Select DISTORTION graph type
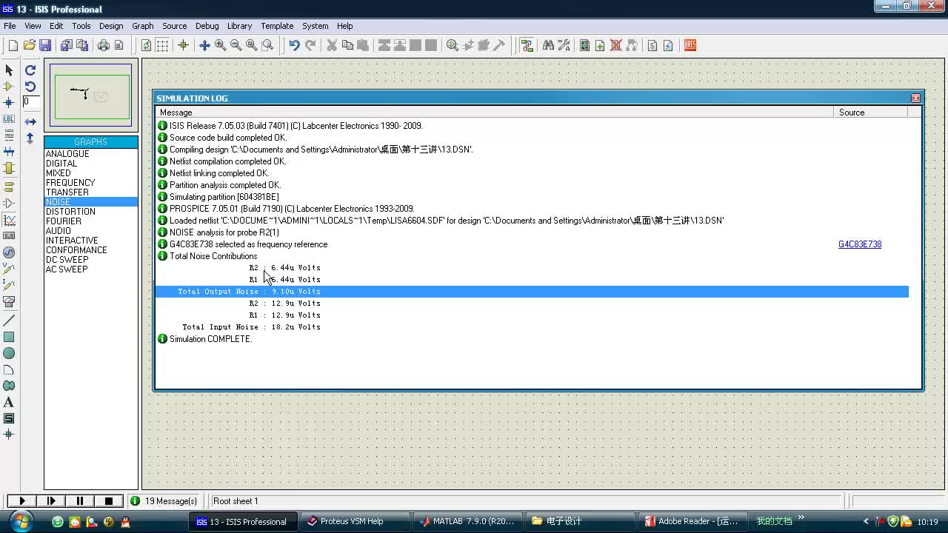The image size is (948, 533). [91, 212]
